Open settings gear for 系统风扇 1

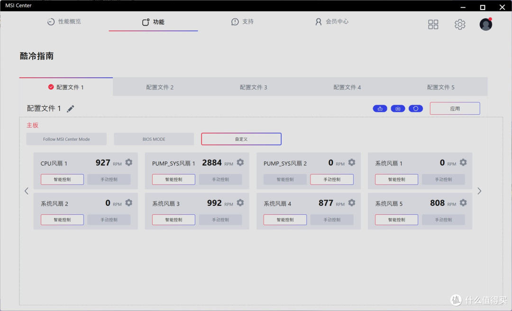463,162
